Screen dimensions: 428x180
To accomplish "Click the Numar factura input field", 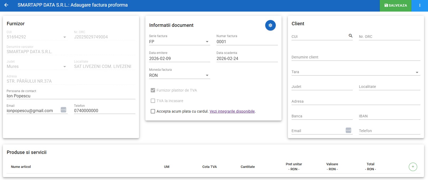I will pos(247,42).
